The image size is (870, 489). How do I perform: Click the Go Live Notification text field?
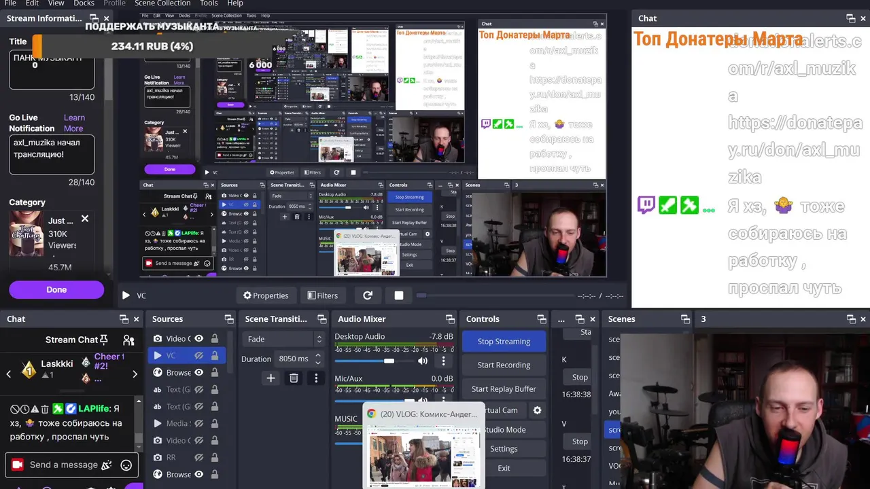point(52,154)
